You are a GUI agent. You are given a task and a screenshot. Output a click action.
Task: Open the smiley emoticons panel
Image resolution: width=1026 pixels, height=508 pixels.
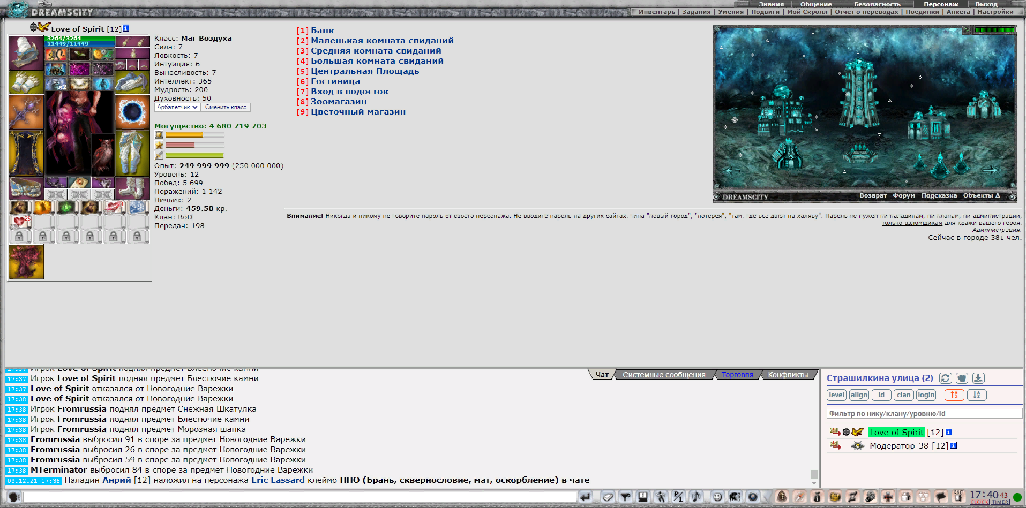point(717,497)
